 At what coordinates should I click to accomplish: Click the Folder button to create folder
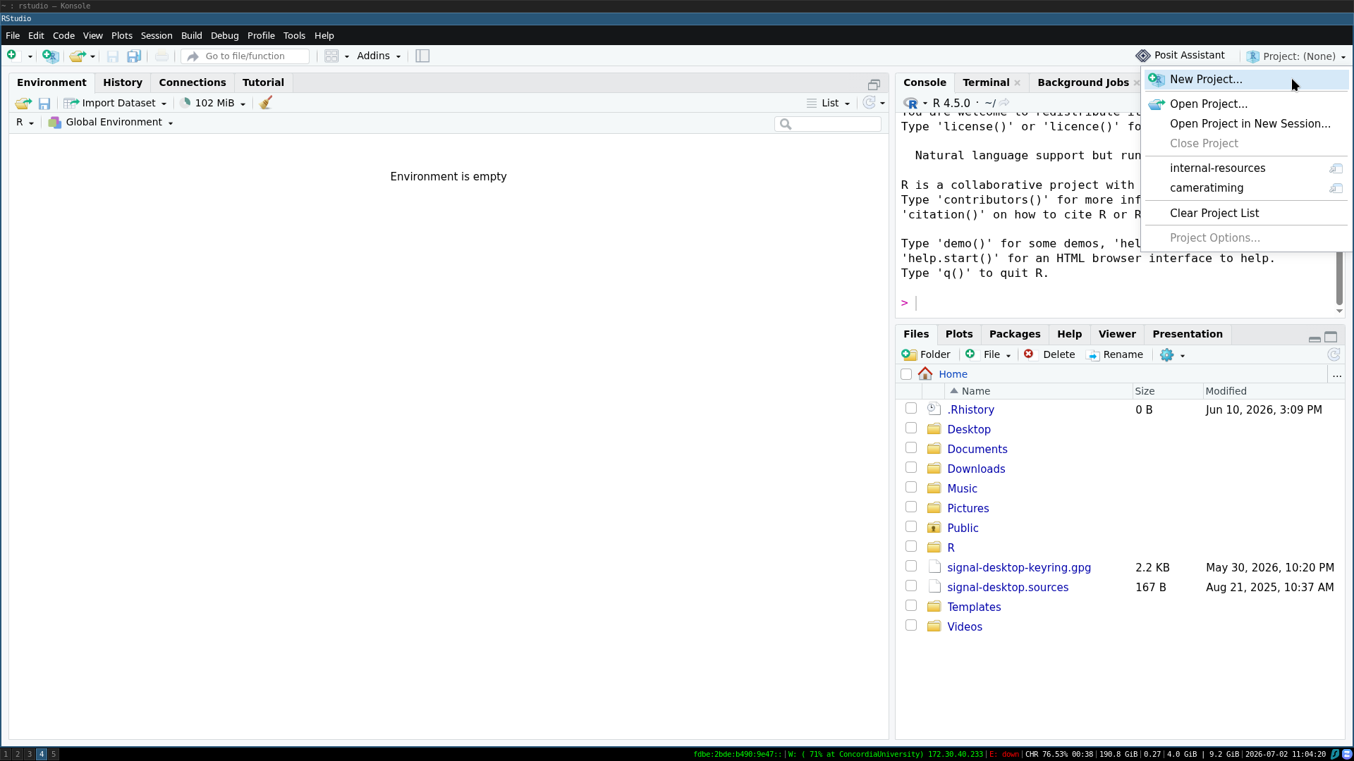(926, 354)
